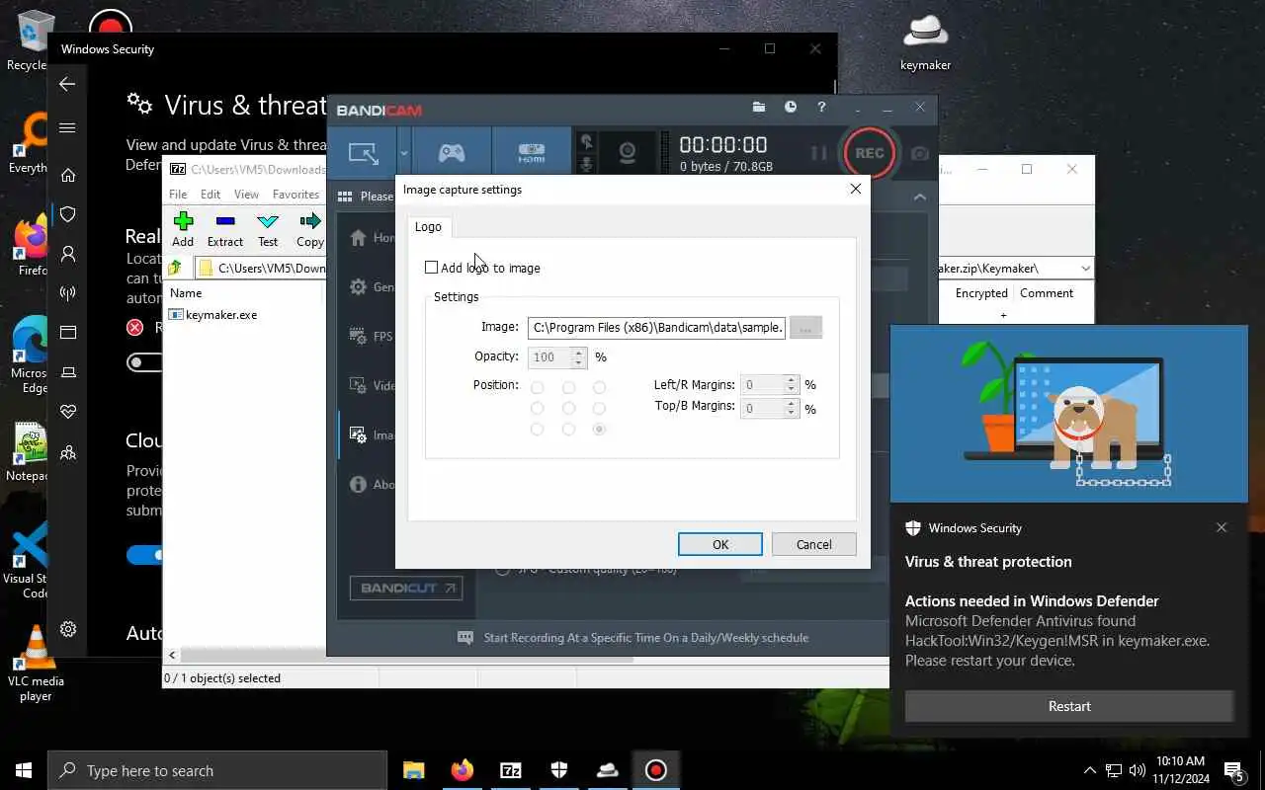Open the Bandicut button in Bandicam
Screen dimensions: 1265x790
click(x=405, y=588)
